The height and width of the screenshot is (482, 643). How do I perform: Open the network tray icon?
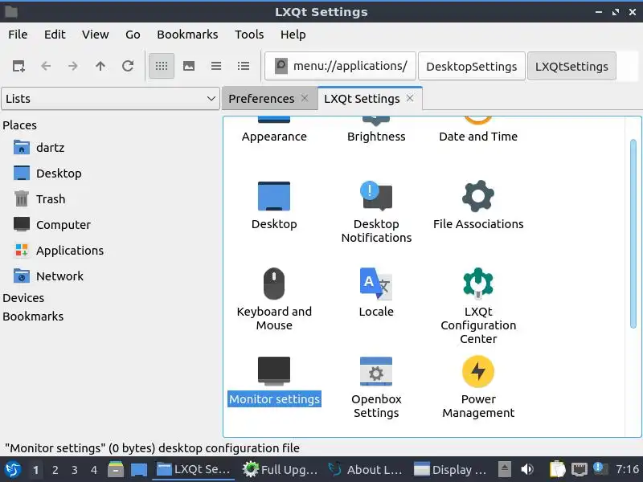tap(580, 469)
